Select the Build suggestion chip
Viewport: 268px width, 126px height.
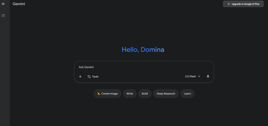145,94
